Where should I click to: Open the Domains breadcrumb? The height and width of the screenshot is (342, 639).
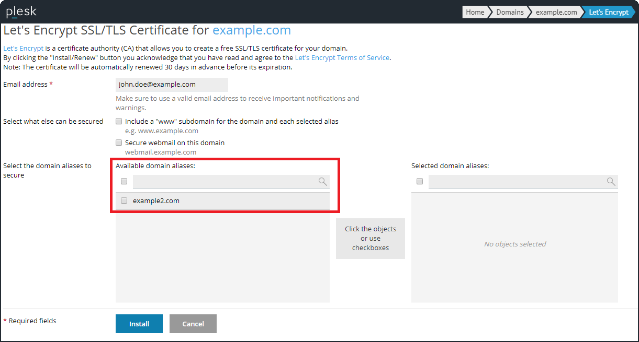[x=509, y=12]
